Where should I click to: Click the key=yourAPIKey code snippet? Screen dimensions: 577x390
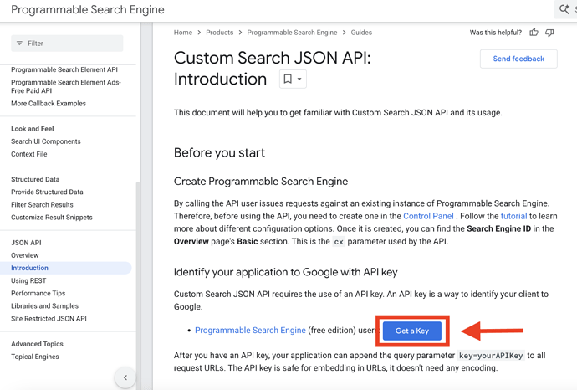click(x=491, y=356)
